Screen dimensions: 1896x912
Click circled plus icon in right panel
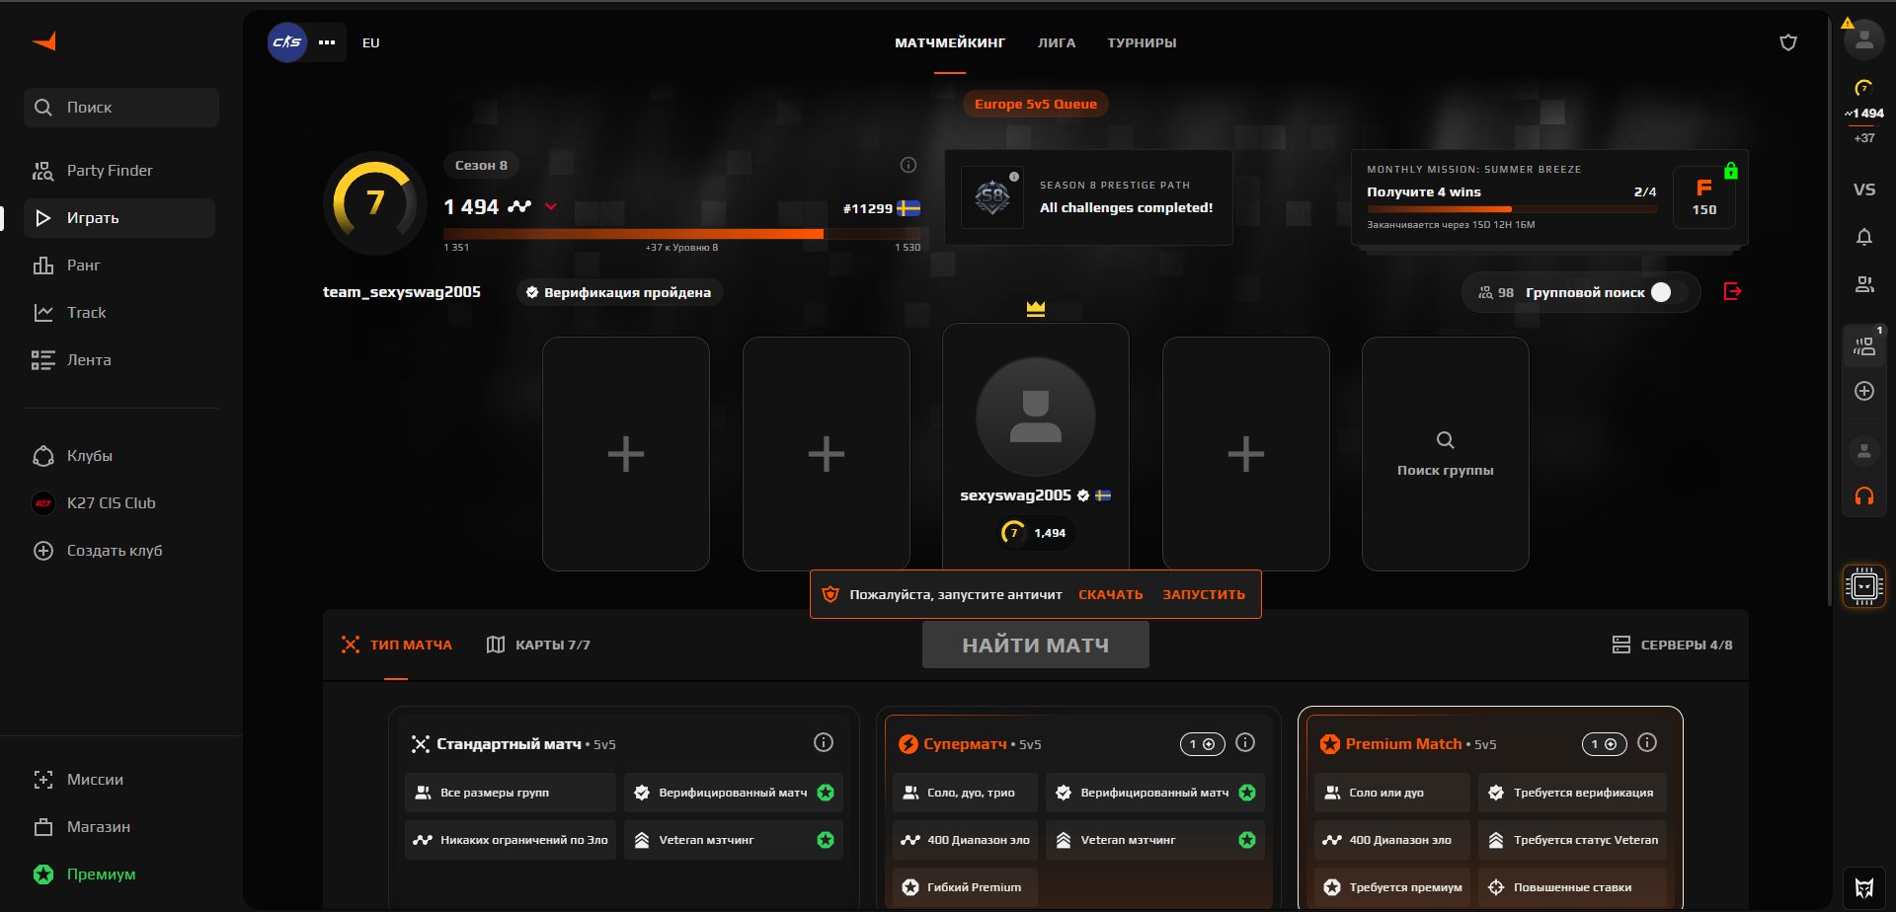[x=1864, y=391]
